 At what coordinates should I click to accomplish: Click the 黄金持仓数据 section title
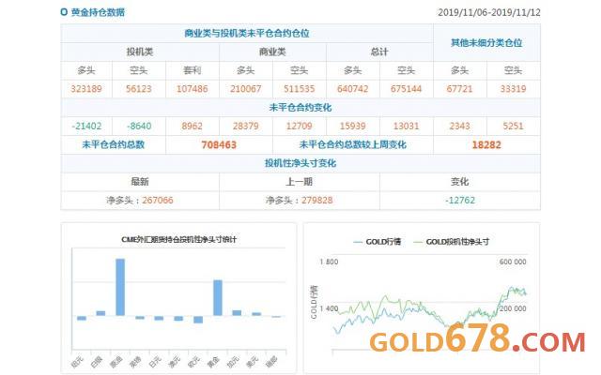[x=98, y=12]
